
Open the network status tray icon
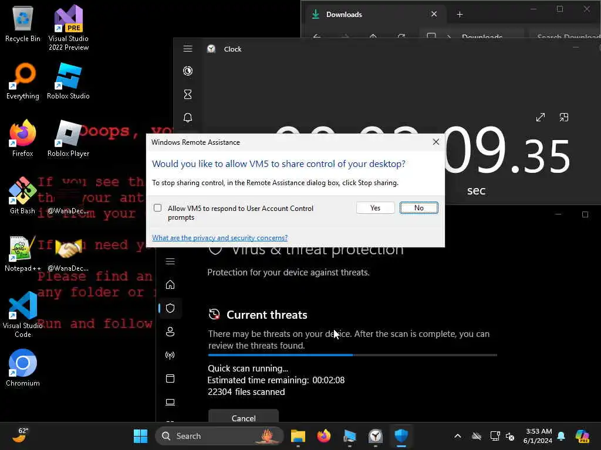(495, 436)
